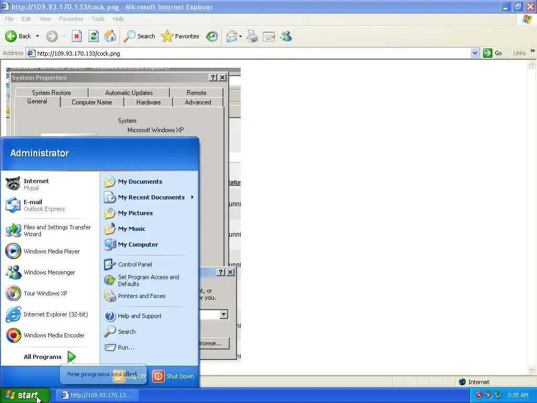Open the Tools menu
This screenshot has height=403, width=537.
[98, 19]
